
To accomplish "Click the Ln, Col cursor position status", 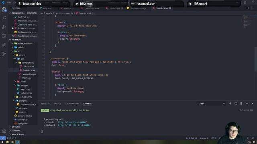I will 191,138.
